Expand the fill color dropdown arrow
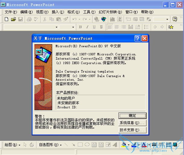 click(128, 145)
